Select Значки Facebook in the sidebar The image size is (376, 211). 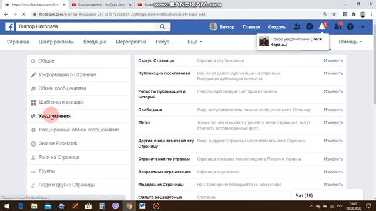pyautogui.click(x=79, y=144)
